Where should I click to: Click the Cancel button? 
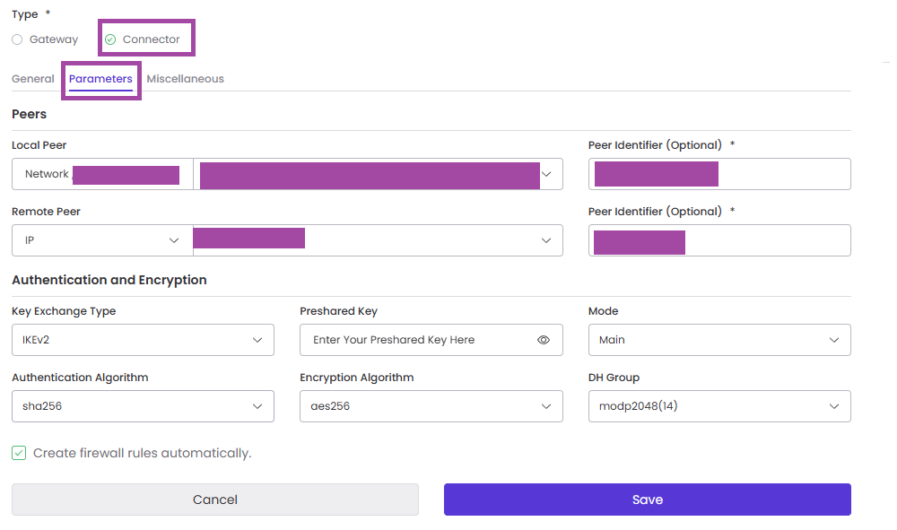pos(214,500)
